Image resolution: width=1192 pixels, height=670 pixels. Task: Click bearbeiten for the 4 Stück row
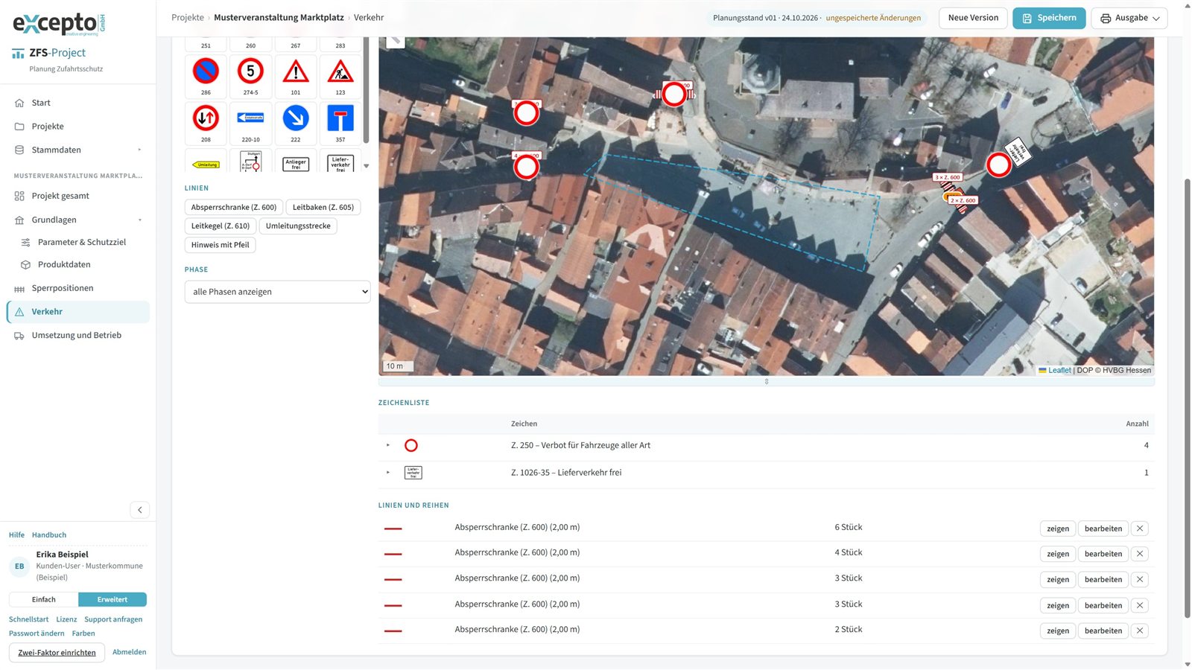tap(1103, 554)
